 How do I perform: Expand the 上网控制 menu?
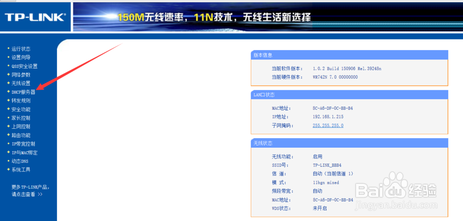point(21,126)
